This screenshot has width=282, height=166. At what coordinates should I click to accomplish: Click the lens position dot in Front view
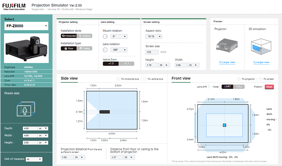pos(224,125)
